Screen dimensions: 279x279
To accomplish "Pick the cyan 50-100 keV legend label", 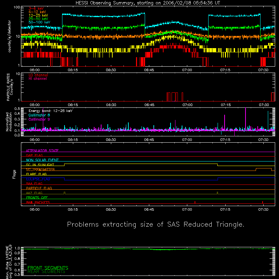I will click(x=39, y=22).
